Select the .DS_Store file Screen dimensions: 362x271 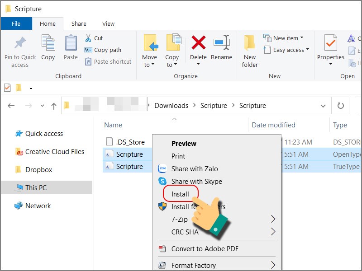tap(126, 142)
